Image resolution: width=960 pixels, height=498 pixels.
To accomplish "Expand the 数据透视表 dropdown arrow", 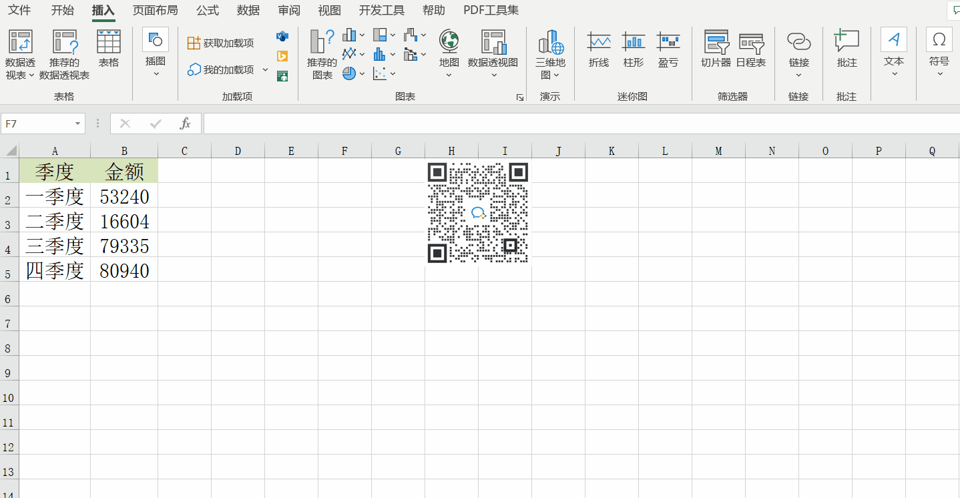I will click(x=31, y=75).
